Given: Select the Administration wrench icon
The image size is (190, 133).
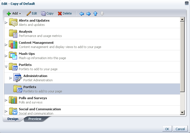Looking at the screenshot, I should point(18,78).
